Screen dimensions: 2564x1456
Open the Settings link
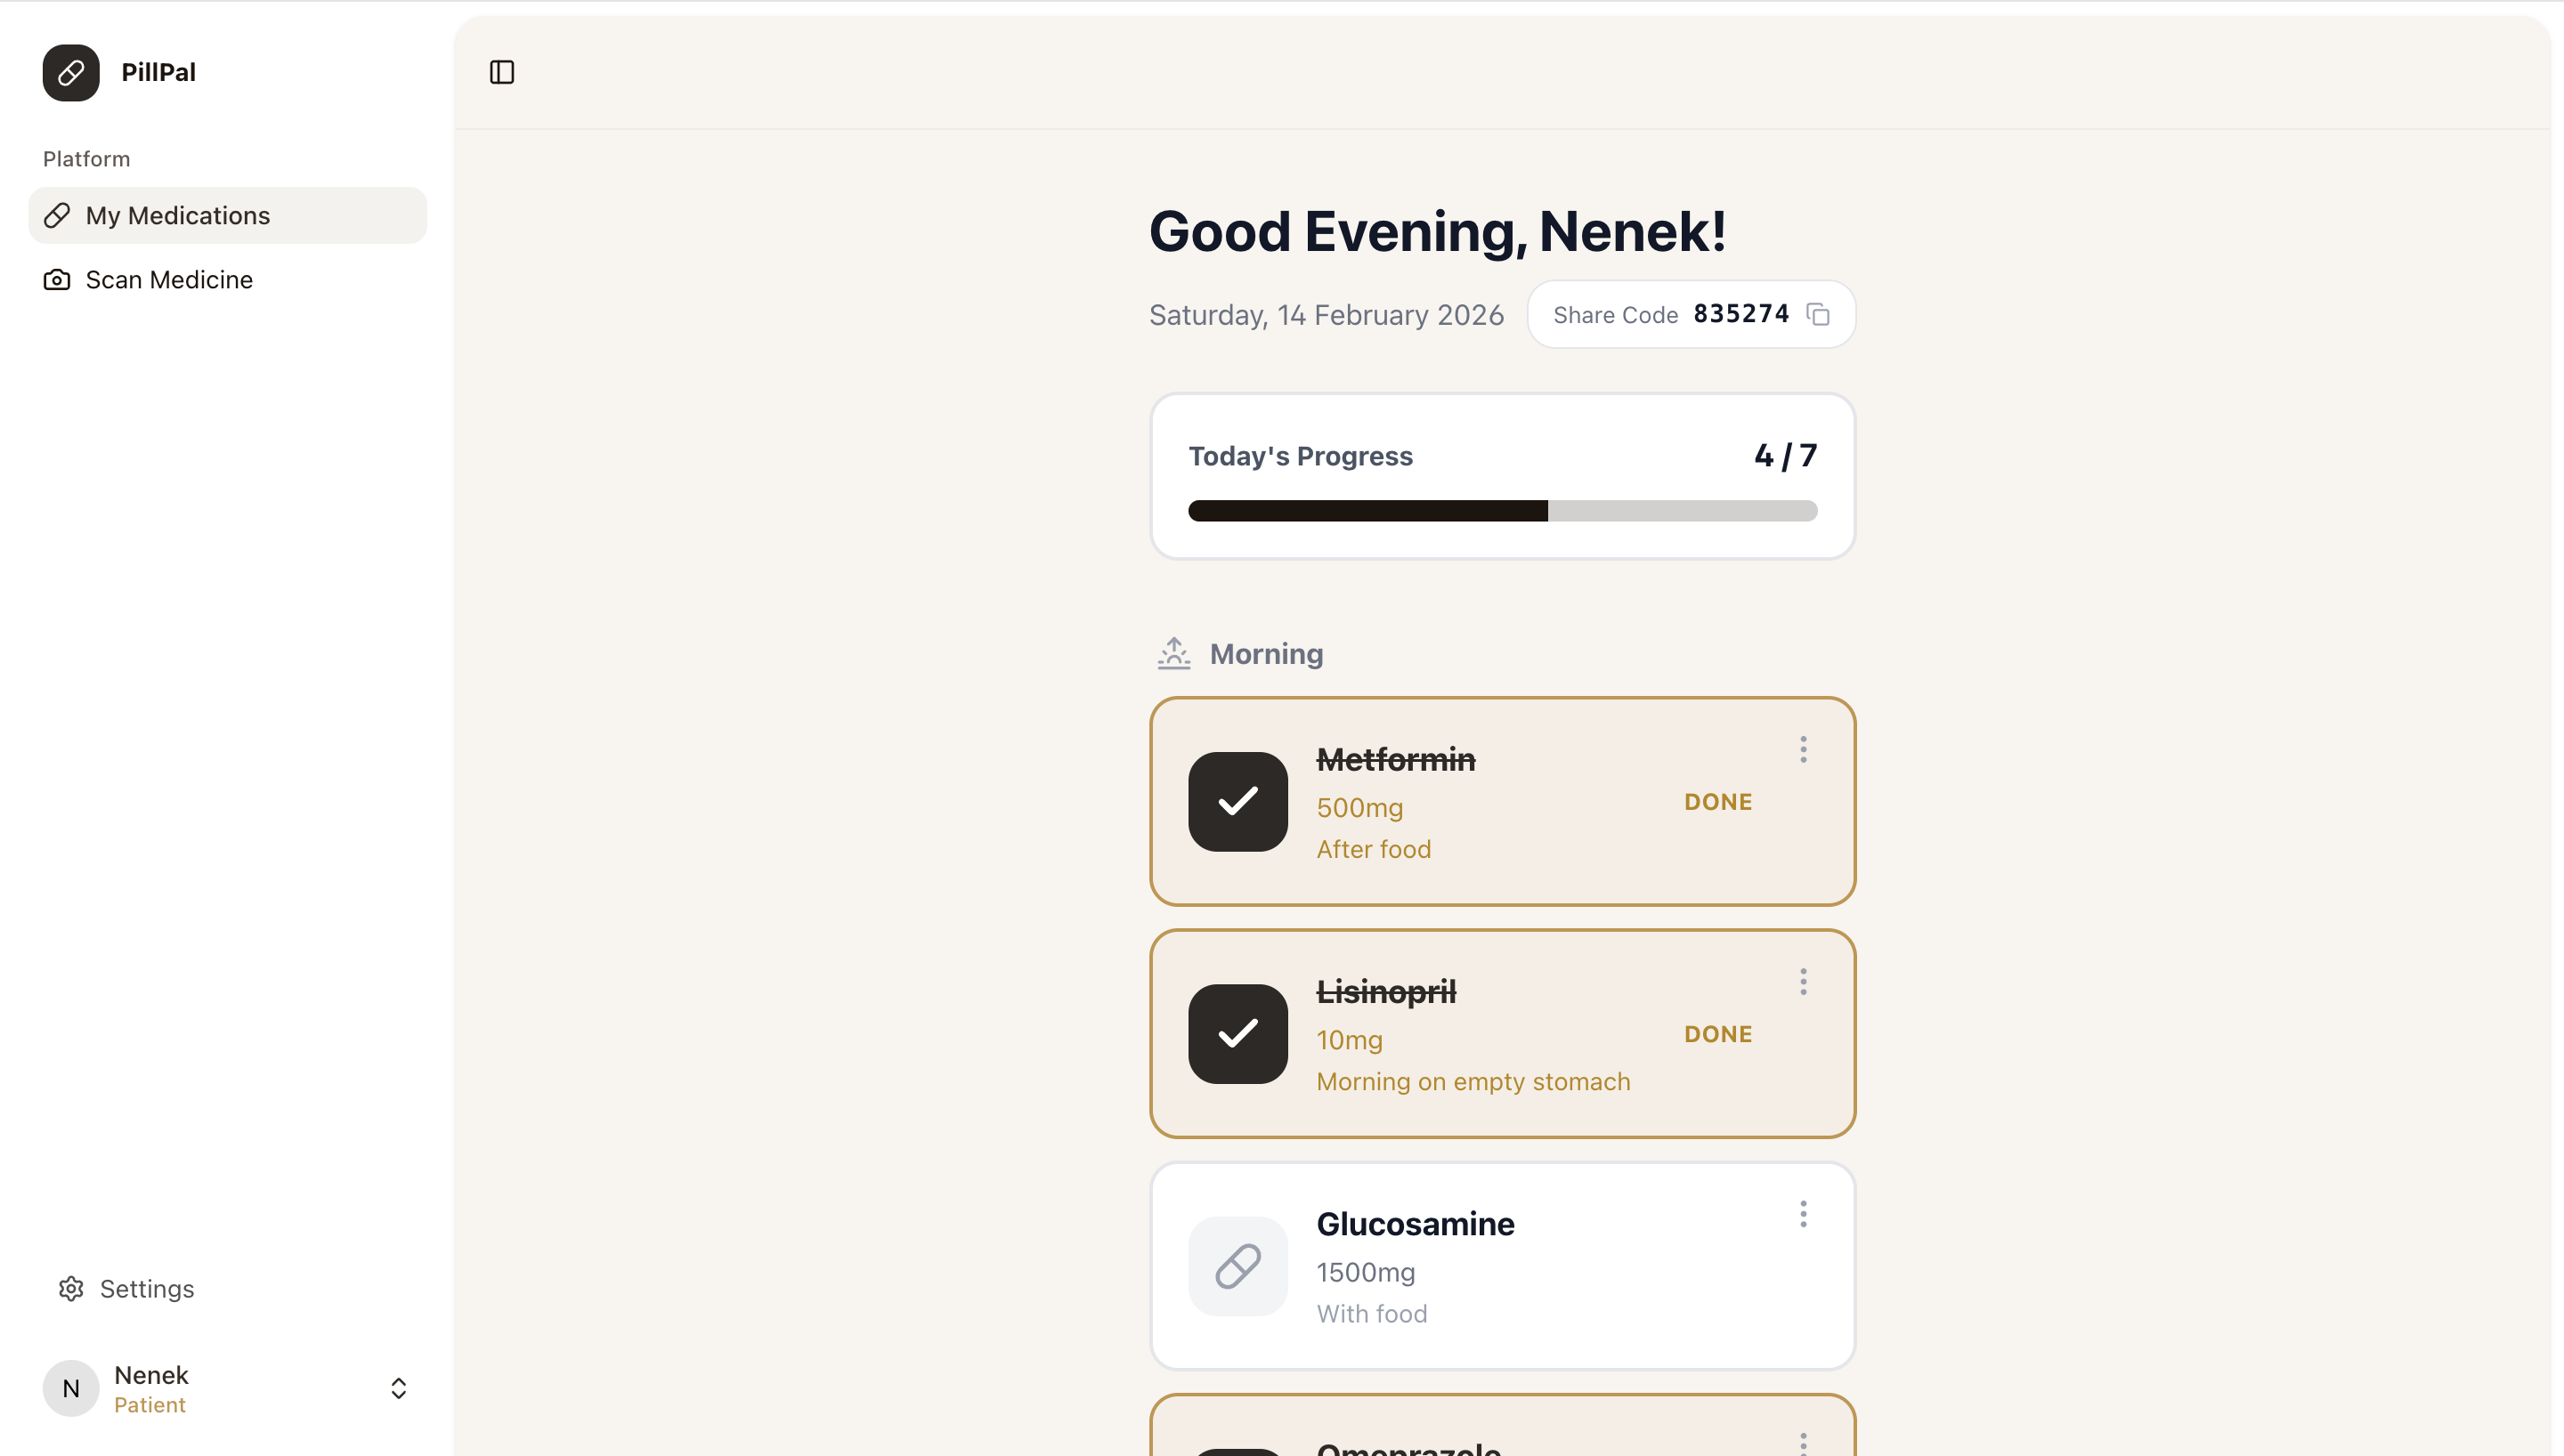click(x=146, y=1288)
